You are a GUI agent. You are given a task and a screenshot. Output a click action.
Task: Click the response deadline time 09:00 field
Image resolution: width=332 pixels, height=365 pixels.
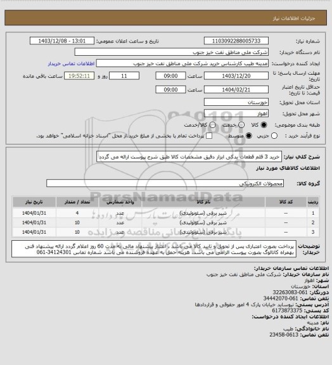click(170, 76)
